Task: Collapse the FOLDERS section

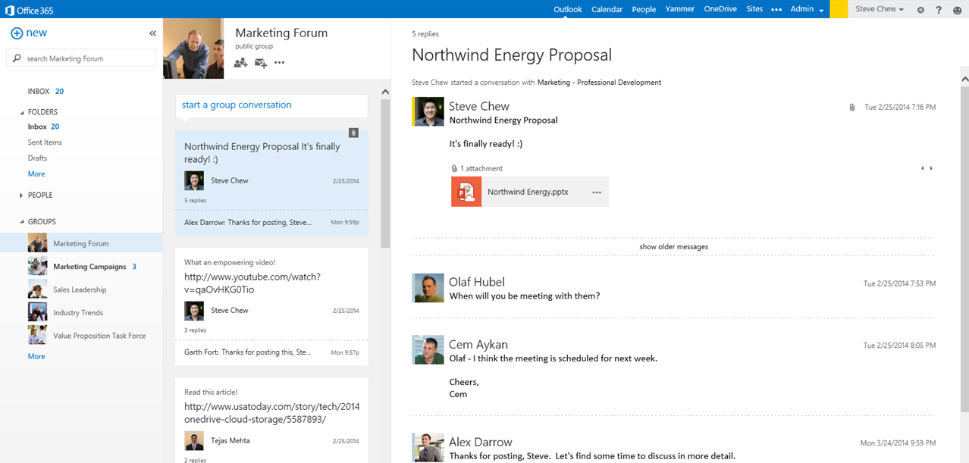Action: click(21, 112)
